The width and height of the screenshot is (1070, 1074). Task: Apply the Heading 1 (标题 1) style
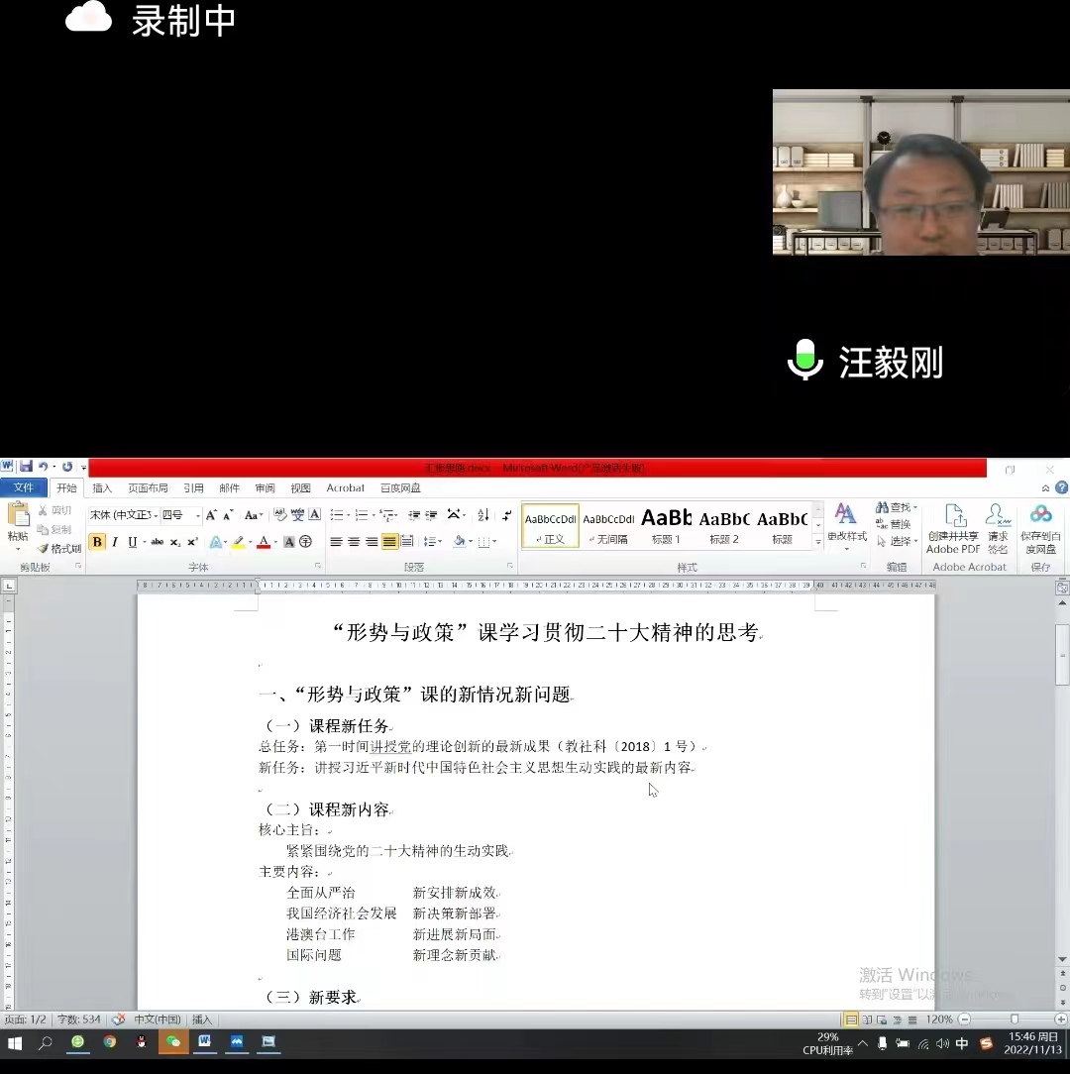[x=666, y=525]
